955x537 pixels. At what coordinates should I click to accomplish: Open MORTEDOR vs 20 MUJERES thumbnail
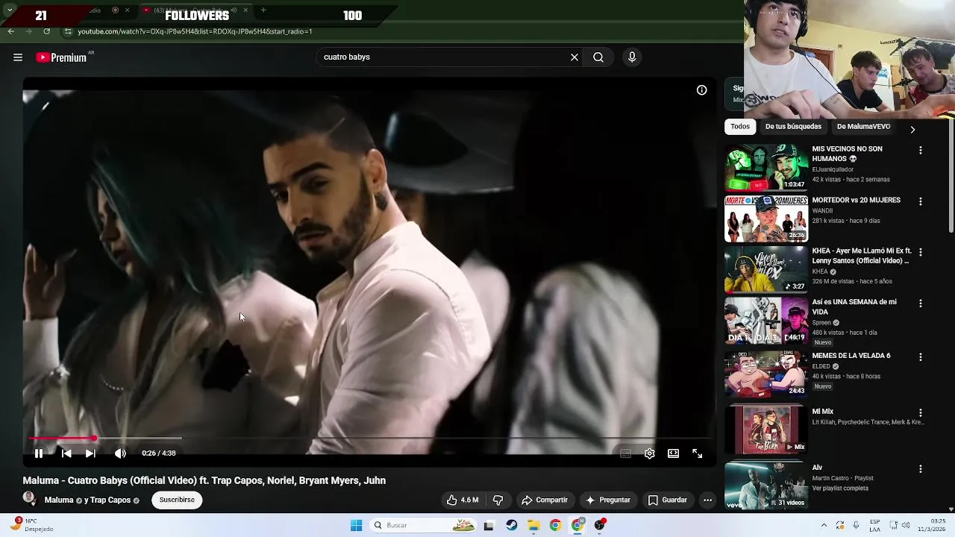pos(766,219)
